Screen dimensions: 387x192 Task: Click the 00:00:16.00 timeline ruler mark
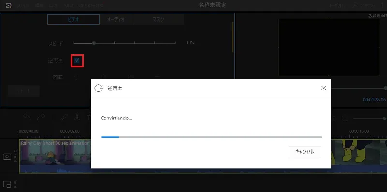(359, 131)
